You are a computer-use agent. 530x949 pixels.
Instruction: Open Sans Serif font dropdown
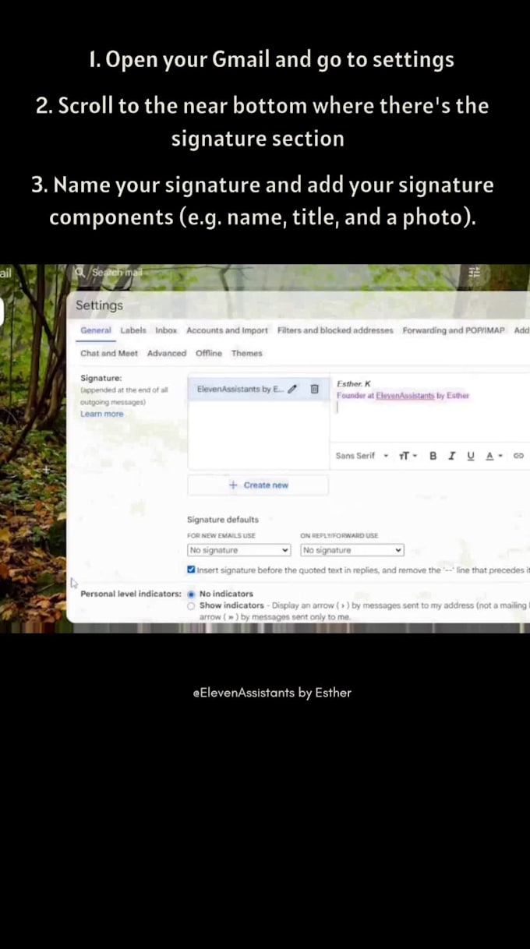point(362,456)
